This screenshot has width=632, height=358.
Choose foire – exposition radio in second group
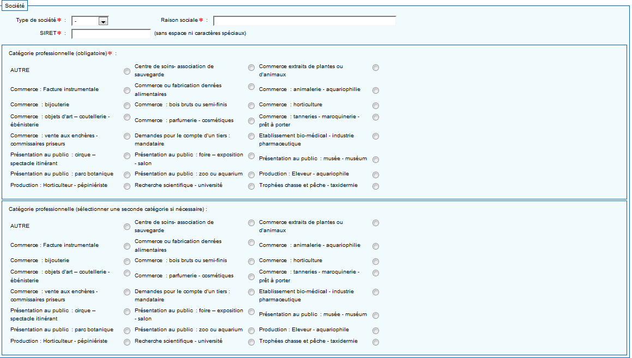point(251,312)
